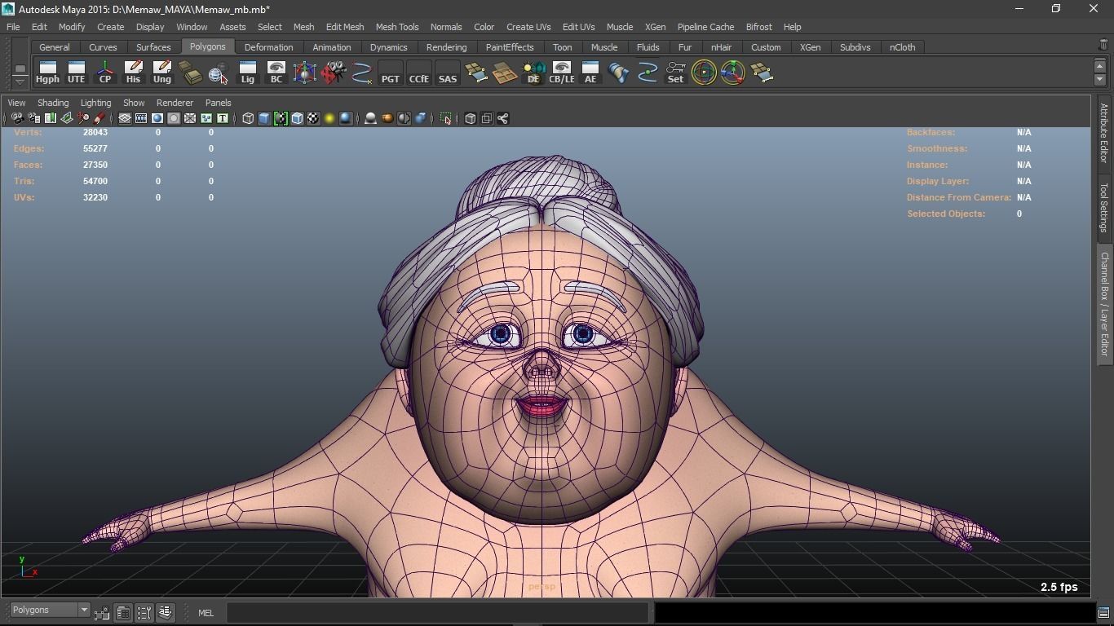1114x626 pixels.
Task: Click MEL script language toggle button
Action: pyautogui.click(x=206, y=613)
